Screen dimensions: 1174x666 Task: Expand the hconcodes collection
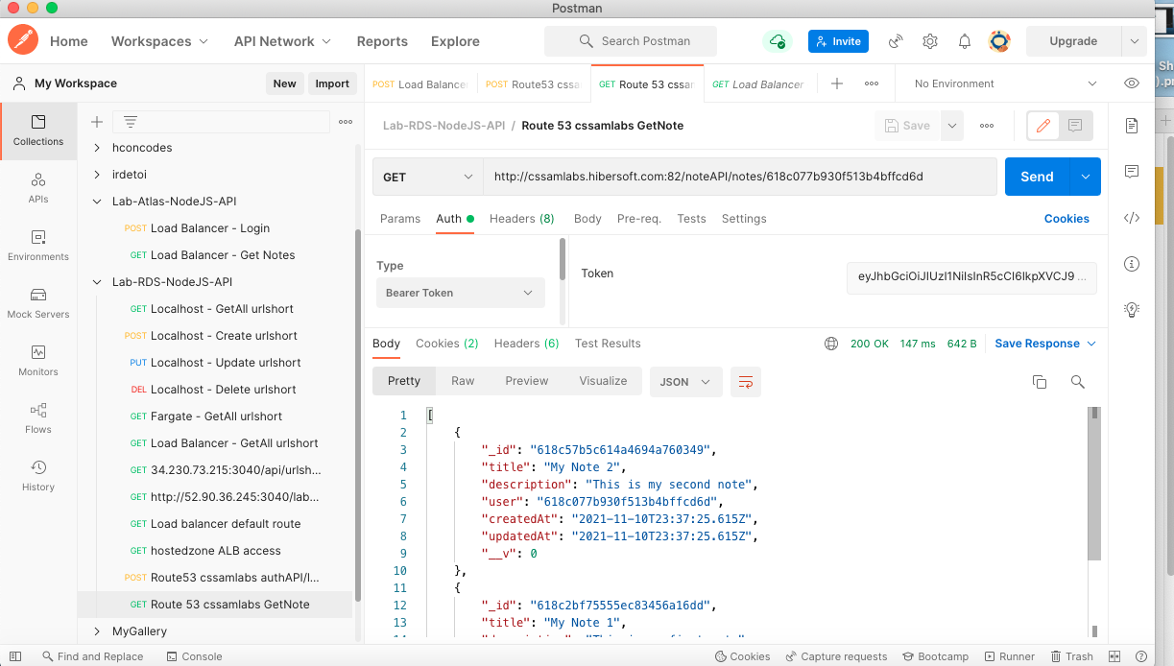(97, 148)
